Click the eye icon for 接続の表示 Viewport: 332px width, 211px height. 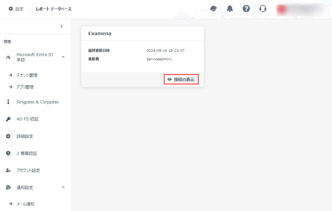pos(169,79)
